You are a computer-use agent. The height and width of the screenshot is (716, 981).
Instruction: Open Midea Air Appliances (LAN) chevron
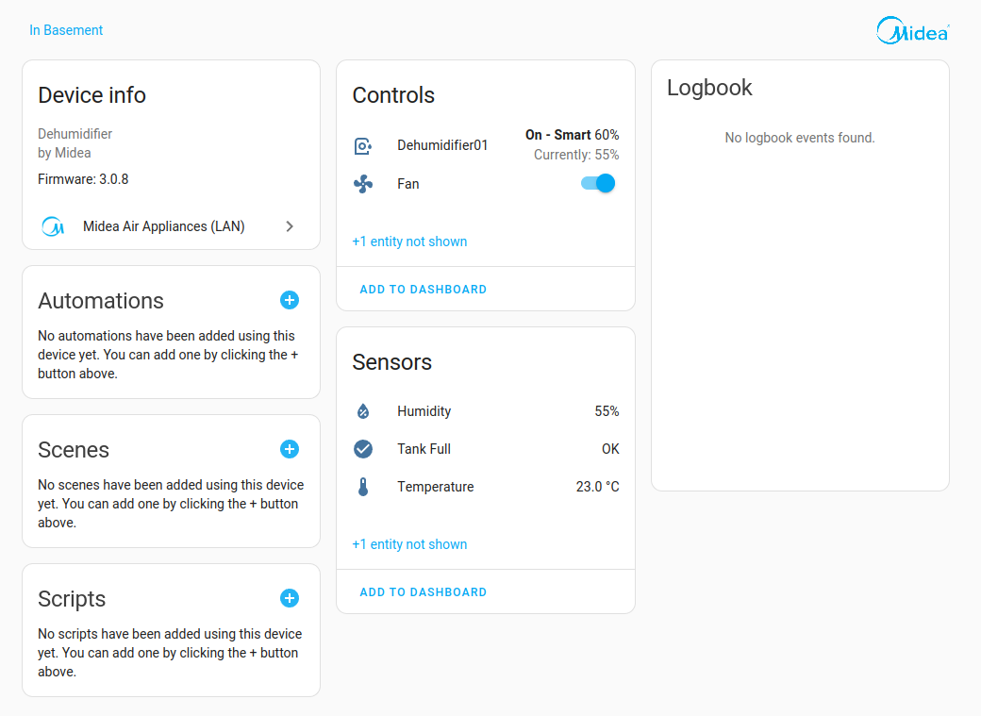click(x=290, y=226)
